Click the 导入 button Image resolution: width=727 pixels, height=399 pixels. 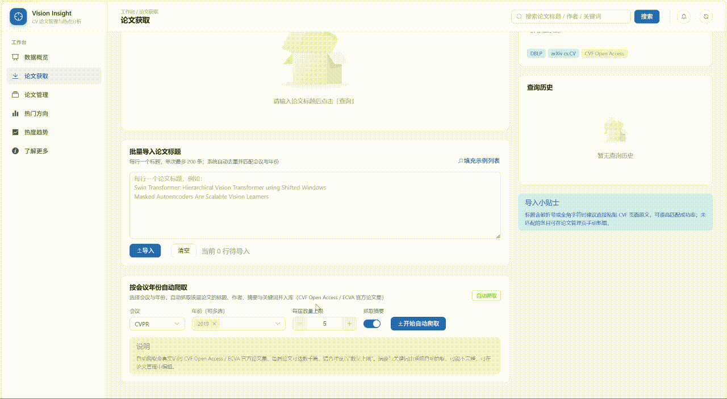[x=145, y=251]
